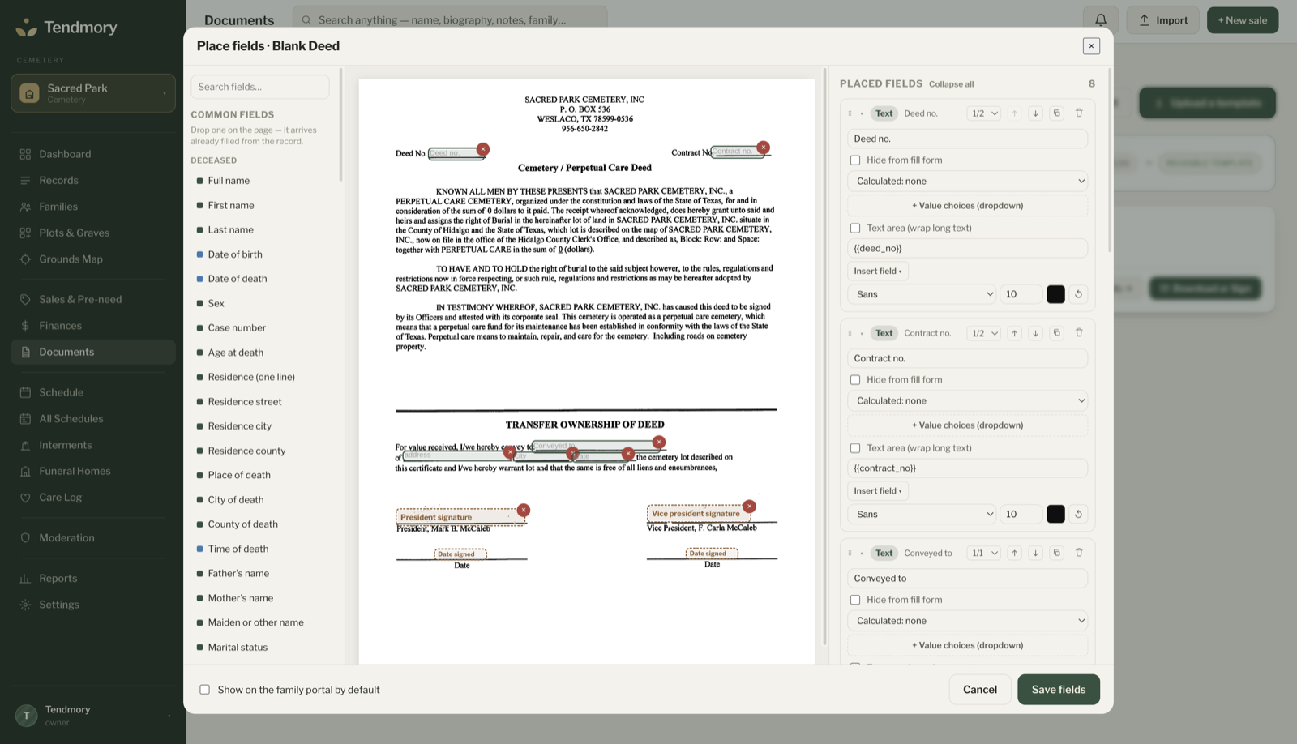
Task: Edit the {{deed_no}} template value
Action: 968,249
